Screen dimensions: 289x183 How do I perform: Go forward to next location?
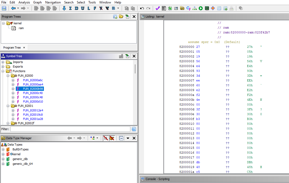tap(23, 8)
